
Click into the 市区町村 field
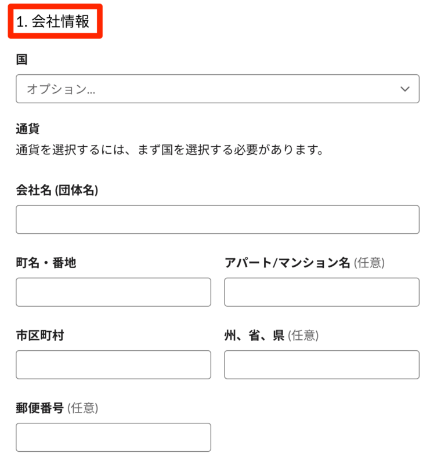click(113, 365)
